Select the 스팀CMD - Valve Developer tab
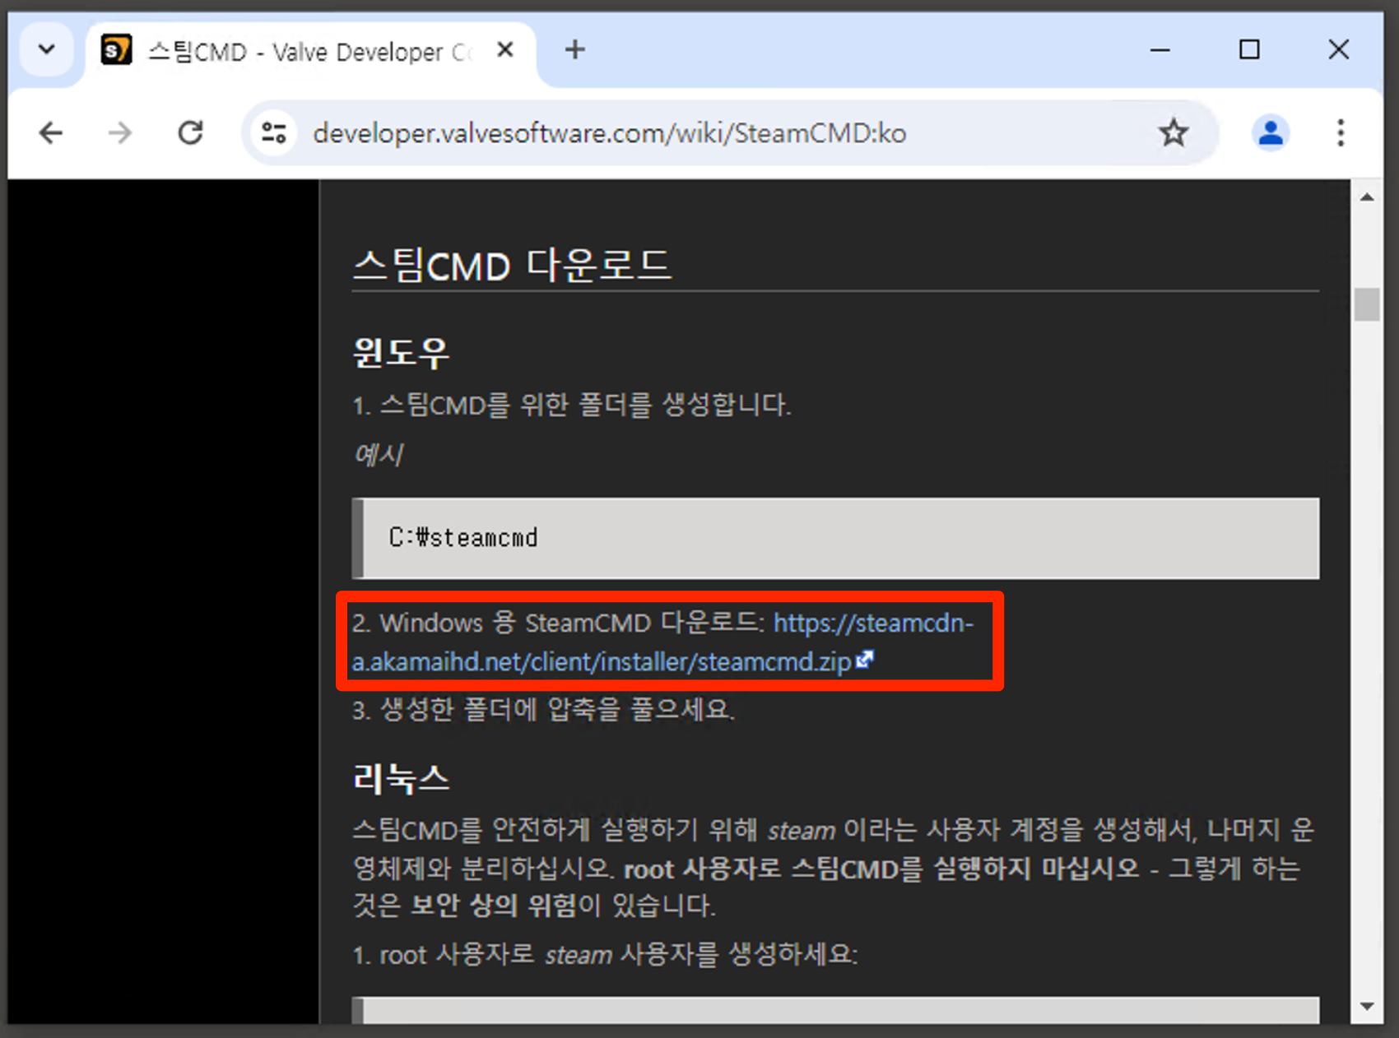The width and height of the screenshot is (1399, 1038). point(310,52)
